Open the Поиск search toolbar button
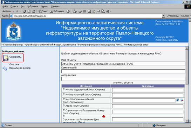 43,11
